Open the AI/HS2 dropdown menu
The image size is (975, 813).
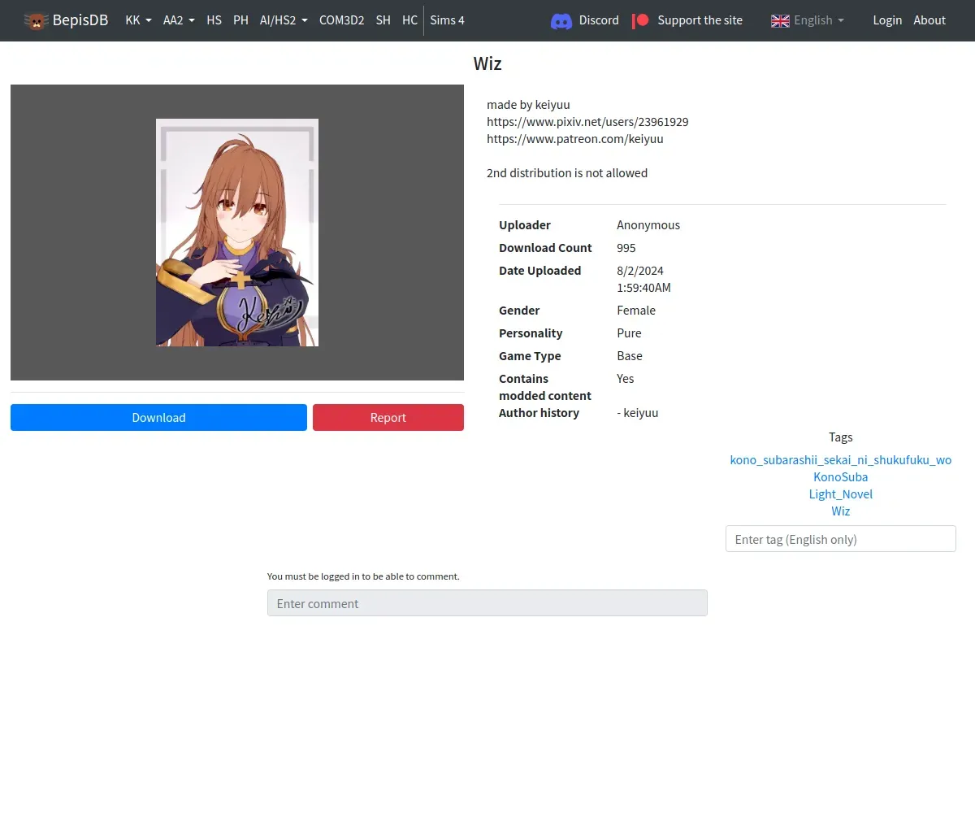pos(284,20)
